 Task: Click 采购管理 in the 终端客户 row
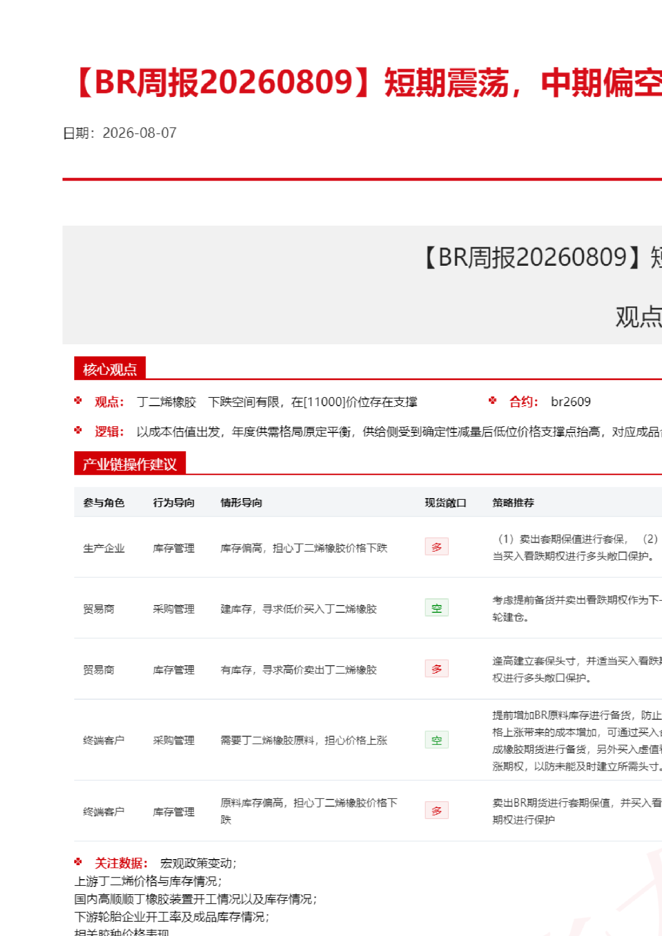tap(174, 740)
